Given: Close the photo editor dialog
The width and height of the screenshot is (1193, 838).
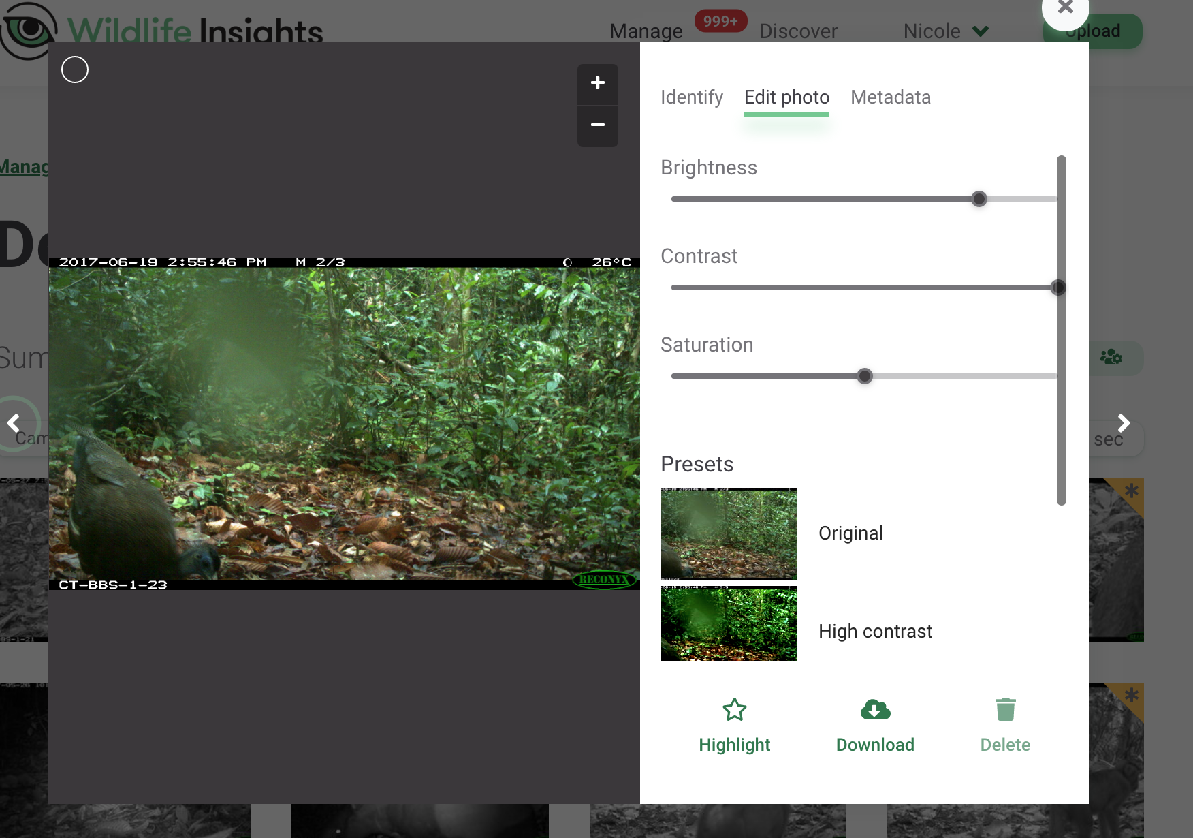Looking at the screenshot, I should coord(1065,8).
